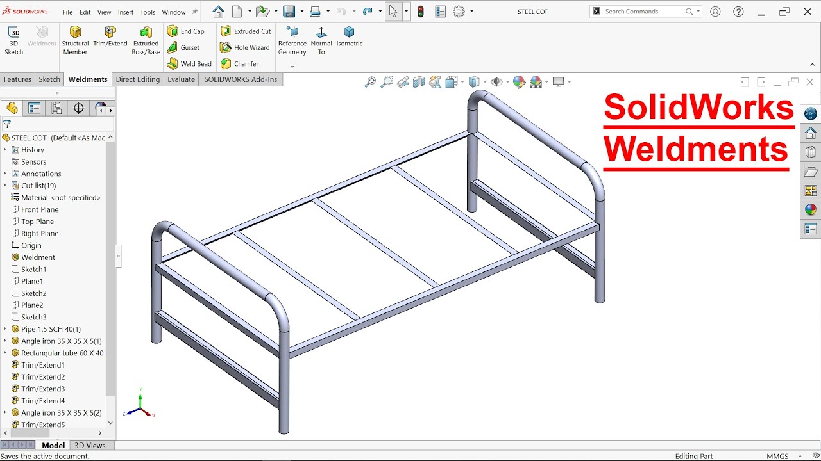Viewport: 821px width, 461px height.
Task: Open the ConfigurationManager panel tab
Action: point(56,108)
